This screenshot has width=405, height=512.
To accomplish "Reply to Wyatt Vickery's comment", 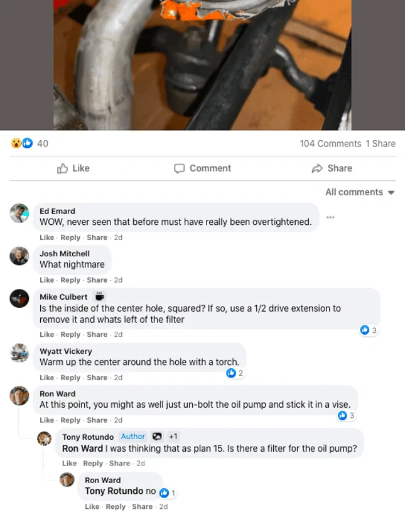I will (x=70, y=378).
